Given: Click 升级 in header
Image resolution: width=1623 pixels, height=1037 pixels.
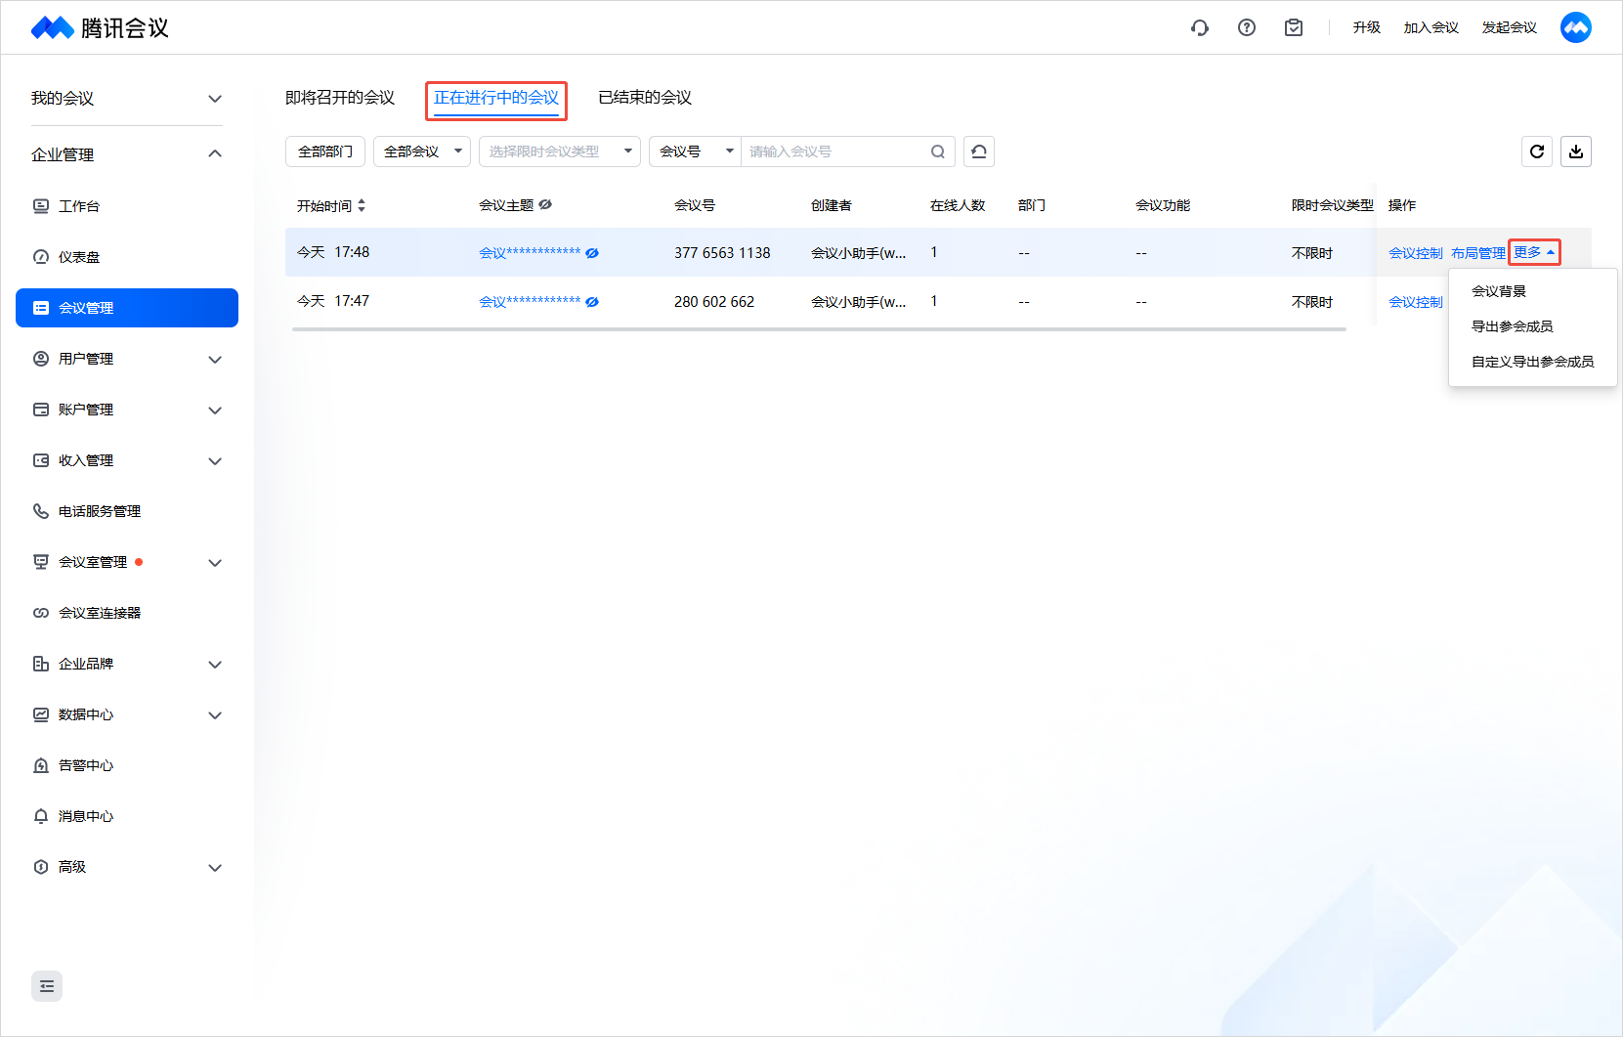Looking at the screenshot, I should tap(1366, 27).
